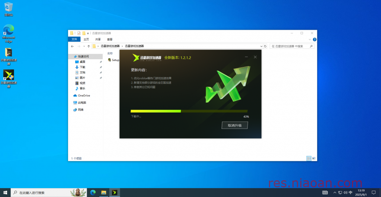Screen dimensions: 381x197
Task: Open the quick access toolbar customize dropdown
Action: click(x=88, y=33)
